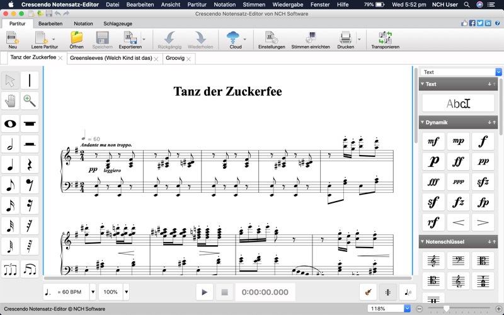This screenshot has width=504, height=315.
Task: Click the Abc text insertion tool
Action: (x=459, y=103)
